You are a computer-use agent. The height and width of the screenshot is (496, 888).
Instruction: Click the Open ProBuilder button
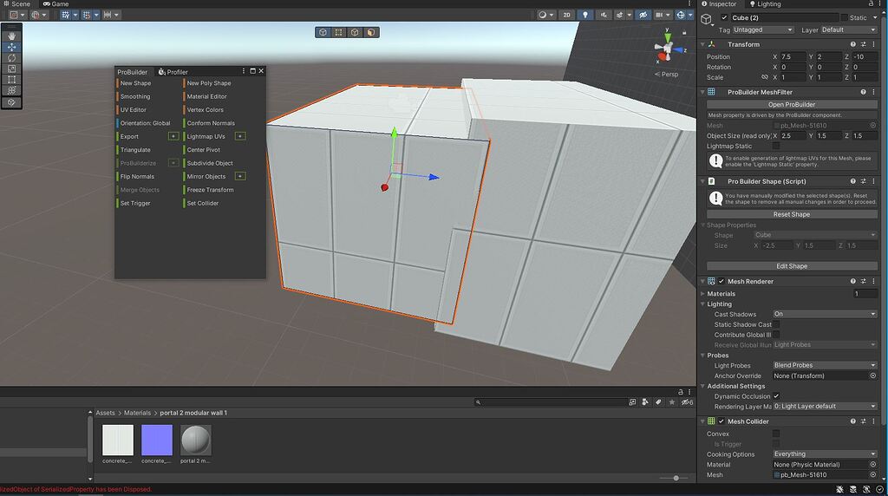792,105
